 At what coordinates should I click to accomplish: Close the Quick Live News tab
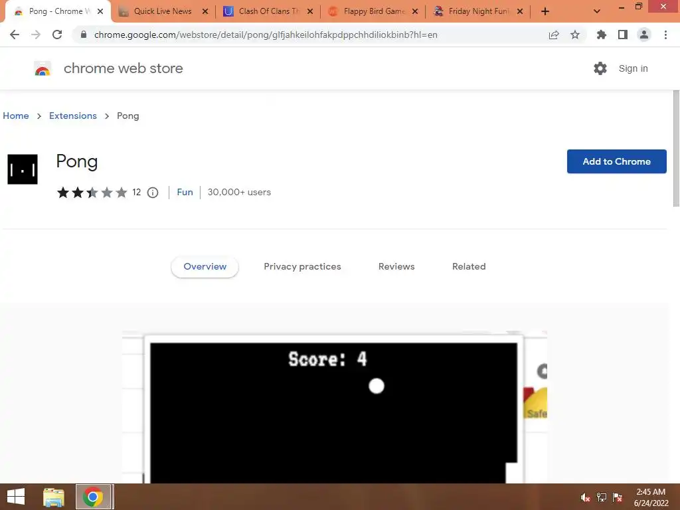pos(205,11)
